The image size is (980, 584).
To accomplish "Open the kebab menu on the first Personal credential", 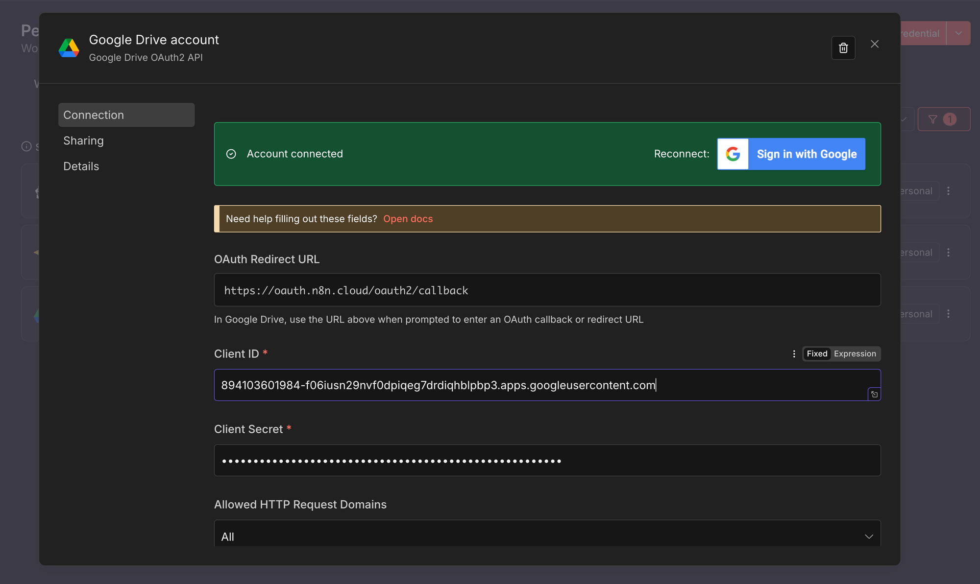I will [x=949, y=191].
